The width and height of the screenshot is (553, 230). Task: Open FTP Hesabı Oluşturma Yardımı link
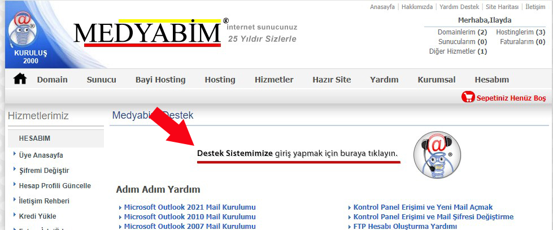[405, 226]
